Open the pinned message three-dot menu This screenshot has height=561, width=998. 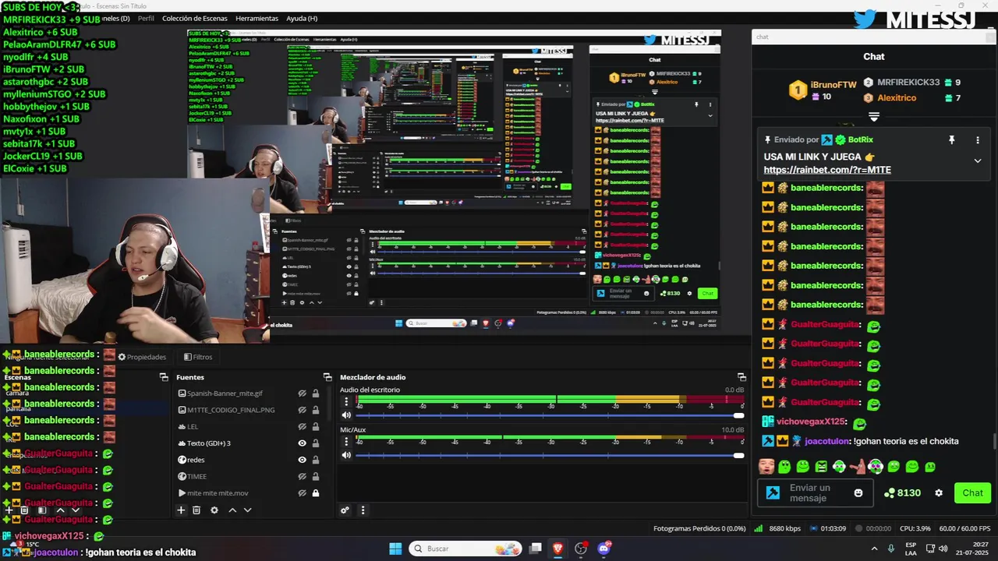(978, 140)
